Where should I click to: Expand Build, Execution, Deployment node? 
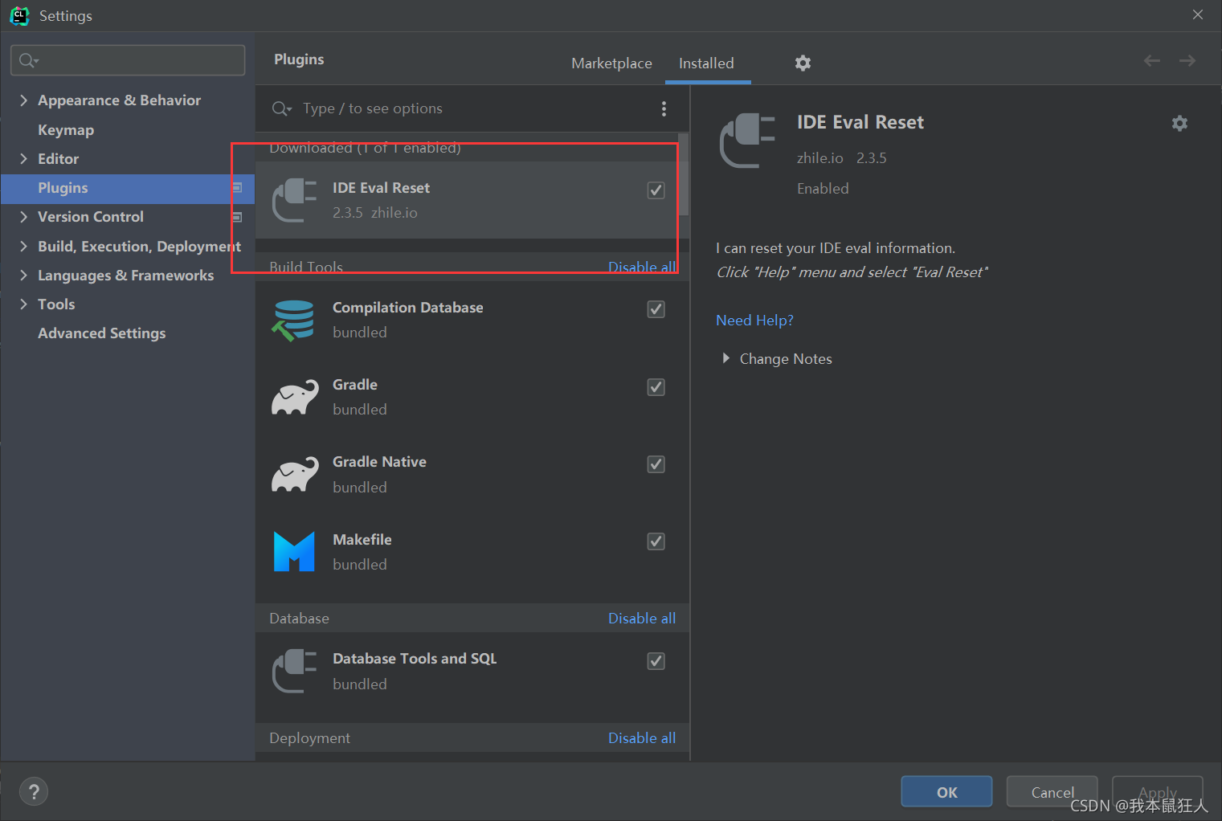(23, 247)
